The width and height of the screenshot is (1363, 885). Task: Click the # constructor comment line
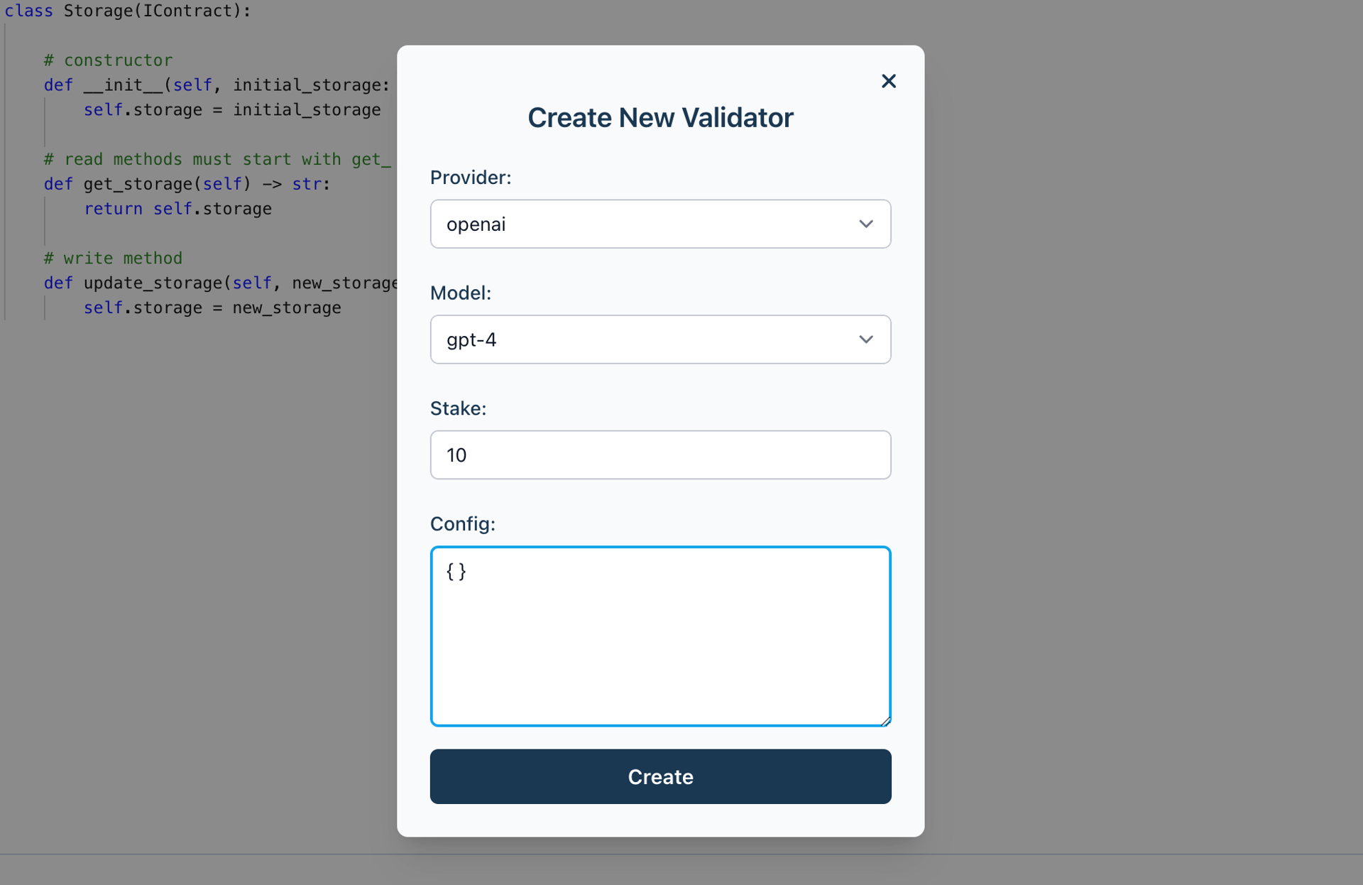pos(108,60)
